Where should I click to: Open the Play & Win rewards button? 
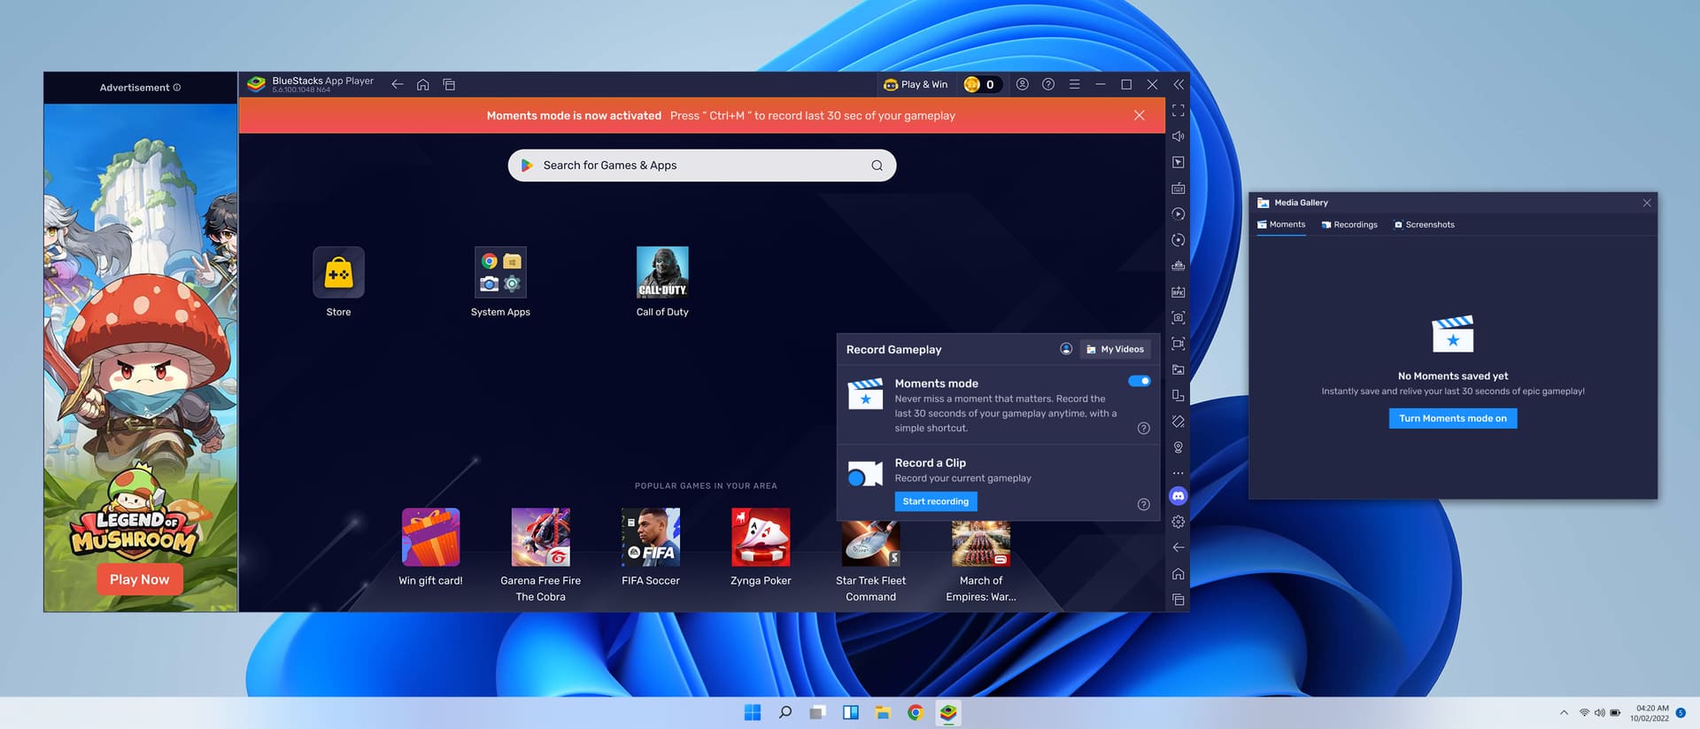[916, 84]
